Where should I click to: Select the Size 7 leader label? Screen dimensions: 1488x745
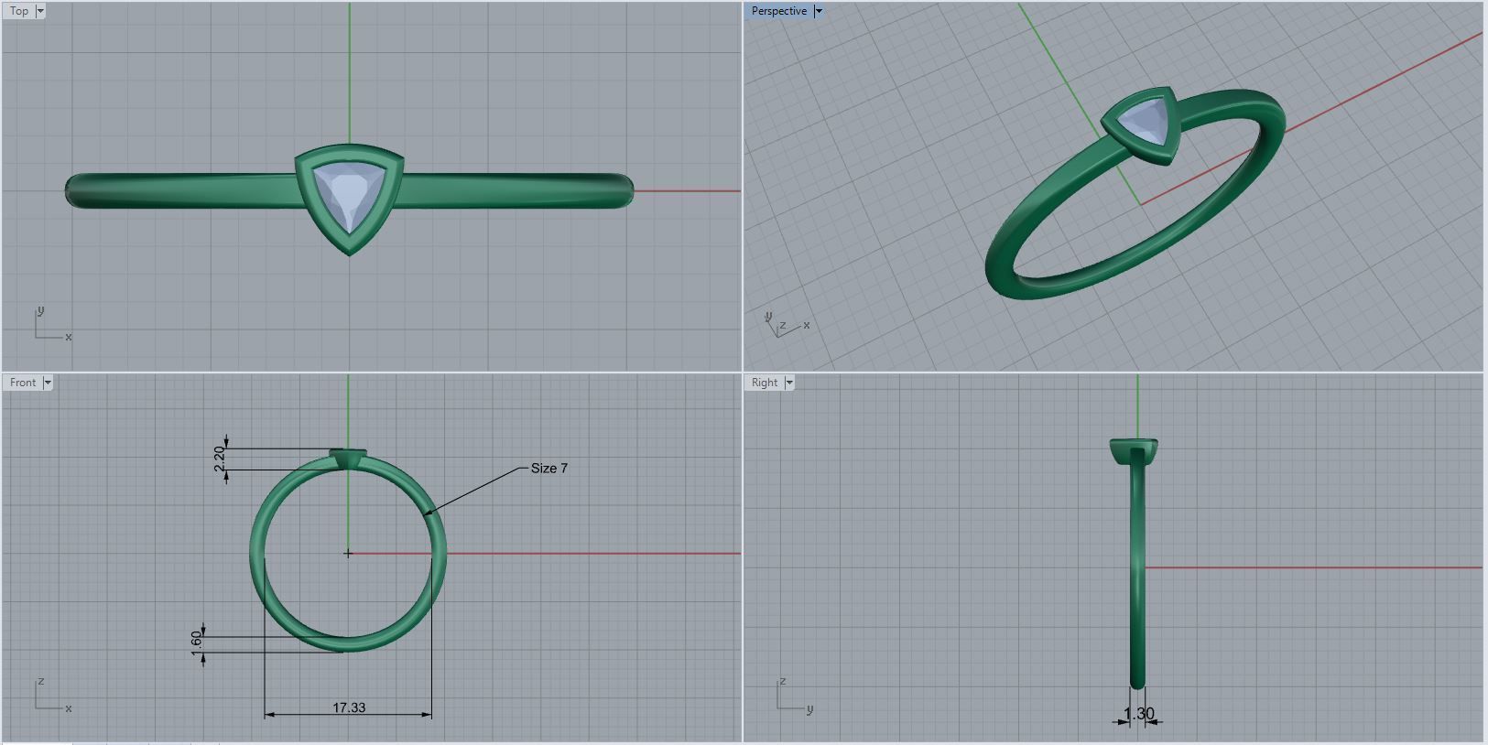click(549, 468)
